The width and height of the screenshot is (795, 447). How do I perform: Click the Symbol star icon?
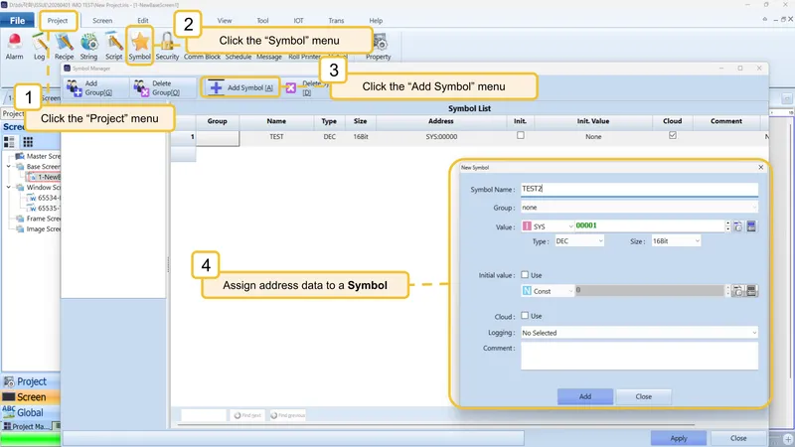pyautogui.click(x=140, y=42)
